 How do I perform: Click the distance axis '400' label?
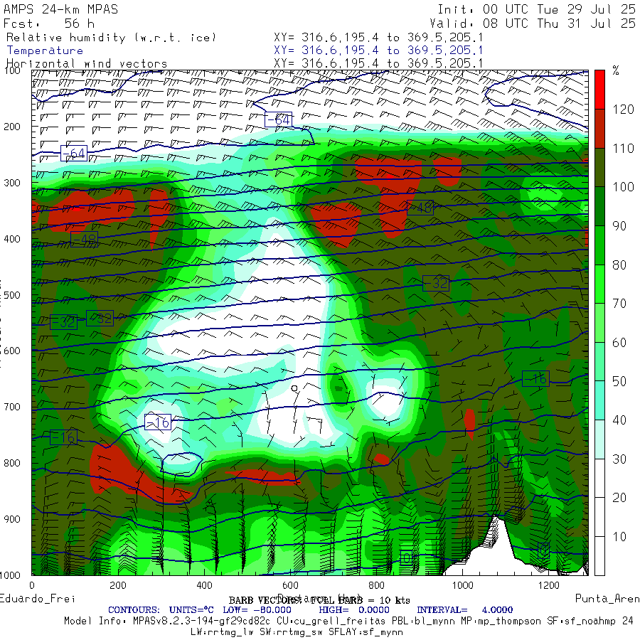(204, 585)
